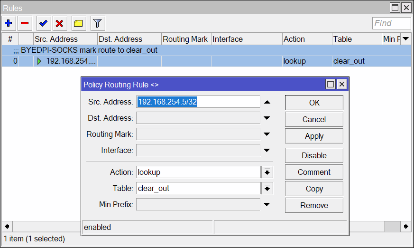414x248 pixels.
Task: Click the yellow comment note icon
Action: (78, 23)
